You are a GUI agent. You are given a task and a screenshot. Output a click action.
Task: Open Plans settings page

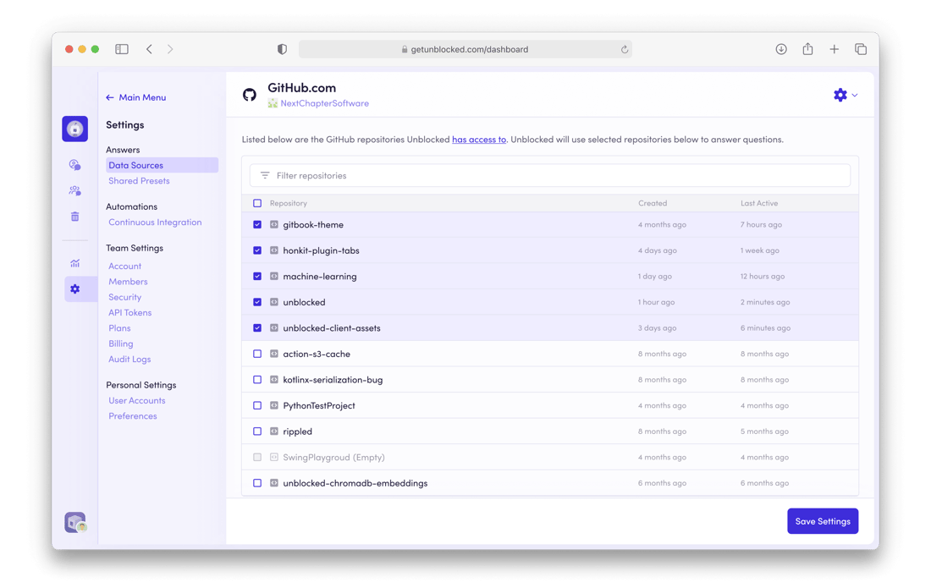[119, 328]
